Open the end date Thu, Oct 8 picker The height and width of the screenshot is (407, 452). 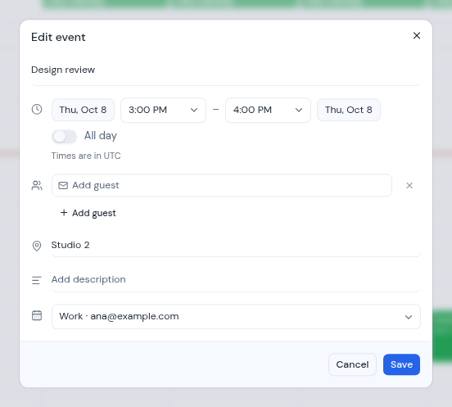[349, 110]
